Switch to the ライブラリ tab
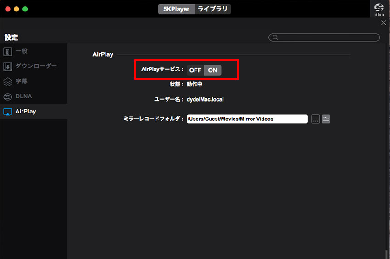Image resolution: width=390 pixels, height=259 pixels. (x=212, y=9)
